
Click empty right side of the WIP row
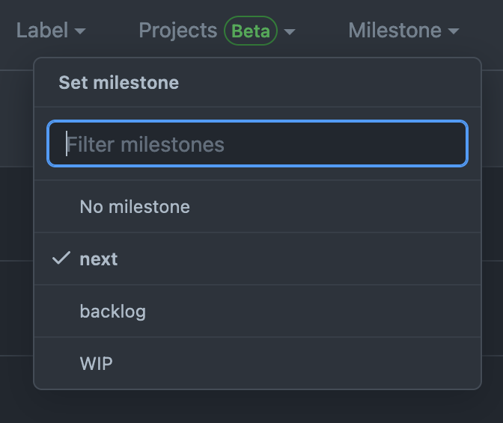point(374,364)
